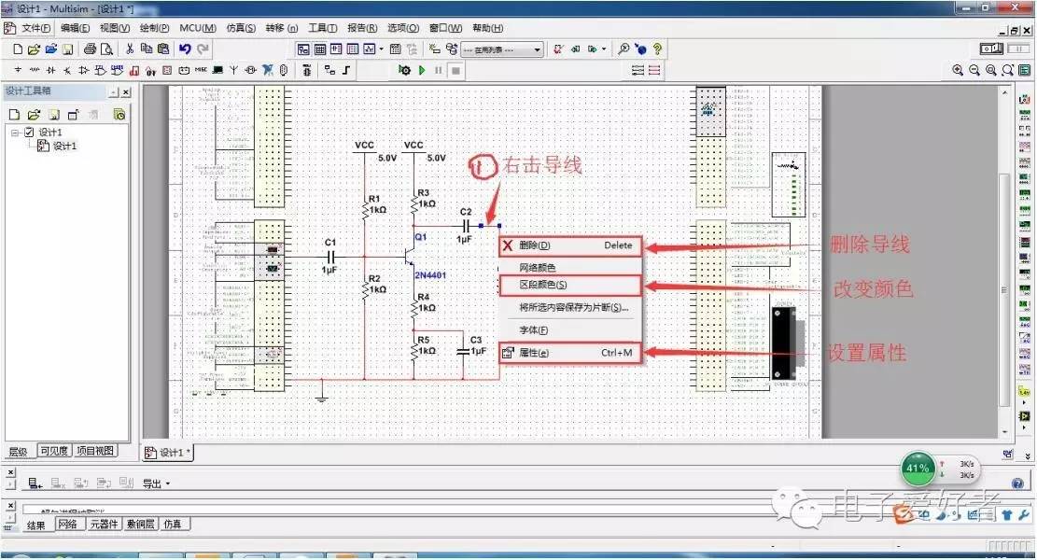Click the green 41% network monitor widget
Screen dimensions: 1037x560
[x=918, y=469]
